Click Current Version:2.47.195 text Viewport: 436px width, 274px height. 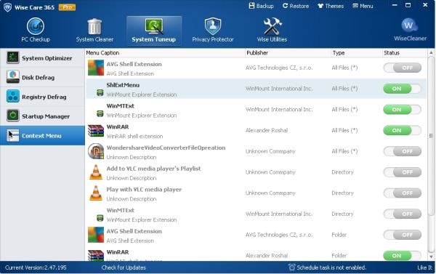(36, 267)
